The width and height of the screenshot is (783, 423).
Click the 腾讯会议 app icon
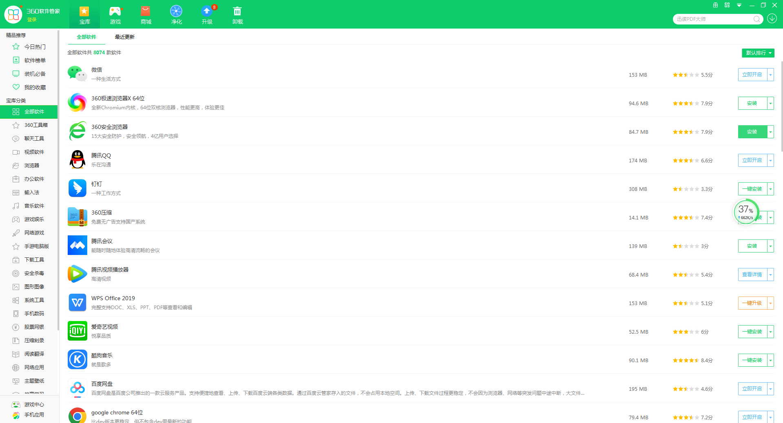coord(77,245)
